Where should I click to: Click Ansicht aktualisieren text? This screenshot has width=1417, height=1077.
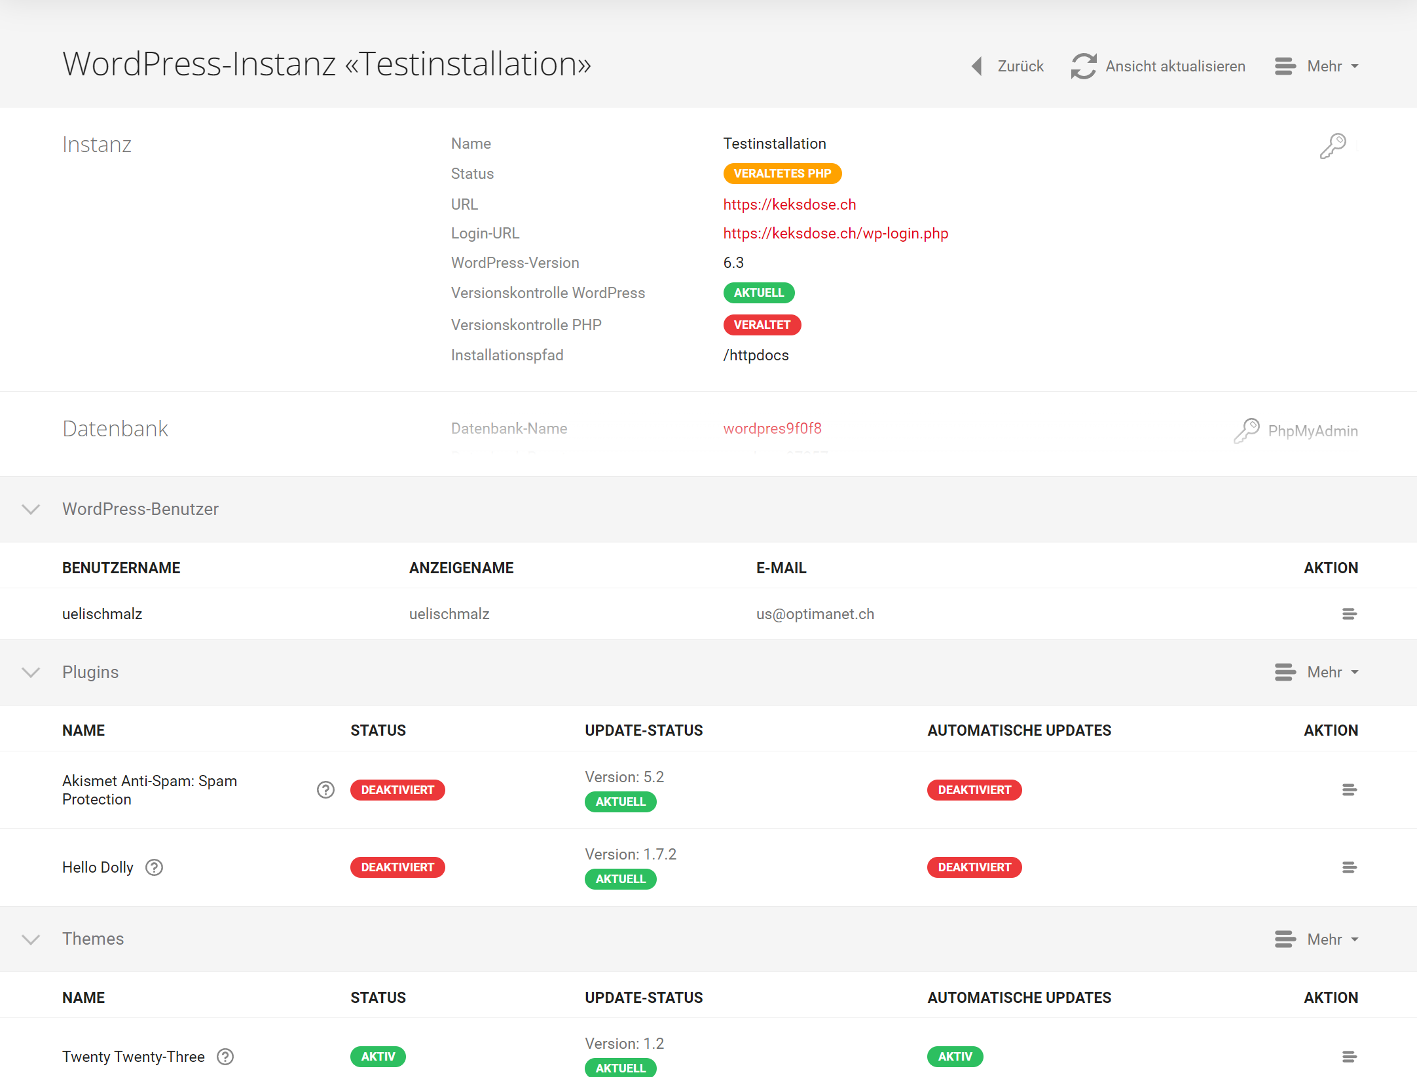click(1175, 66)
